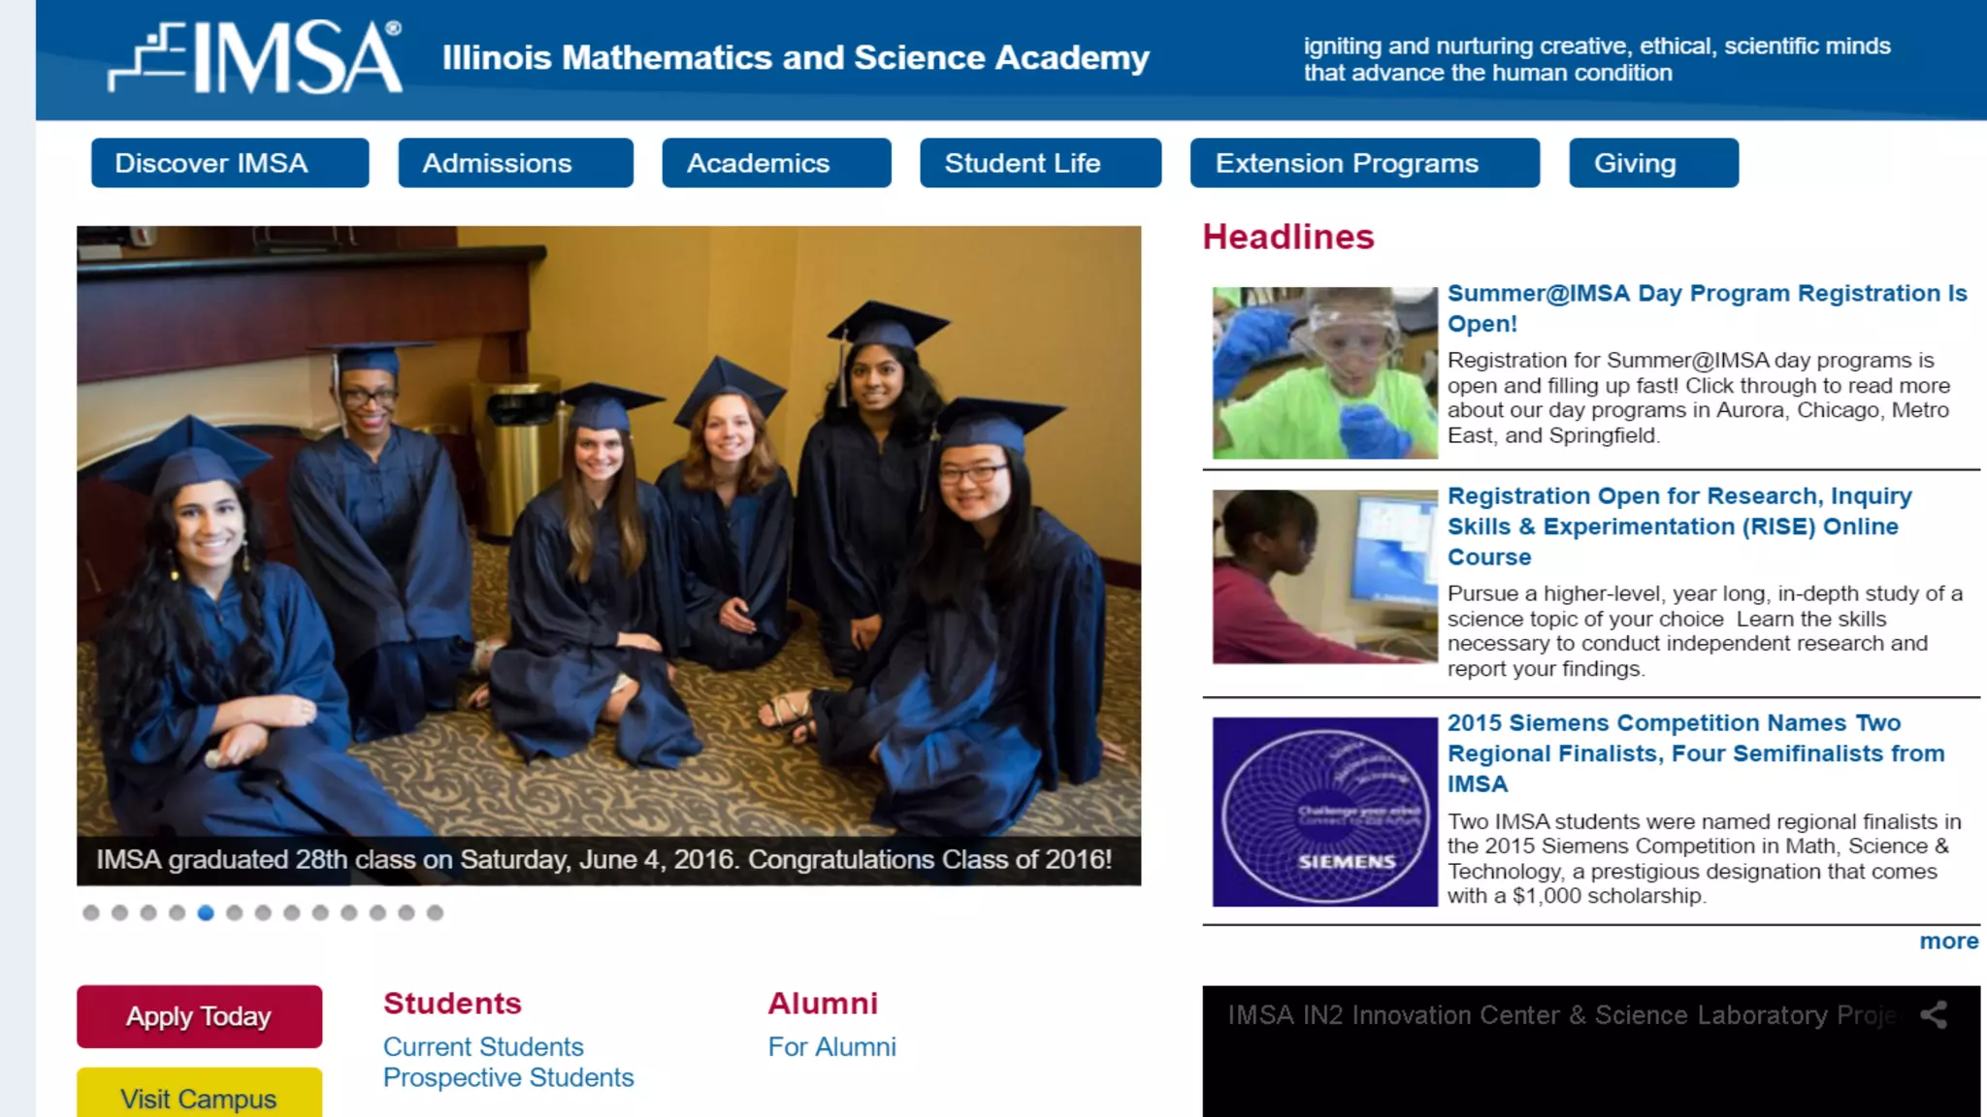The image size is (1987, 1117).
Task: Open the Giving menu
Action: point(1653,163)
